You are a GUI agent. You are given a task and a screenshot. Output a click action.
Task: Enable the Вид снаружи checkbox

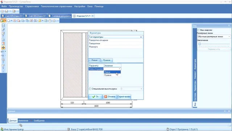point(199,30)
